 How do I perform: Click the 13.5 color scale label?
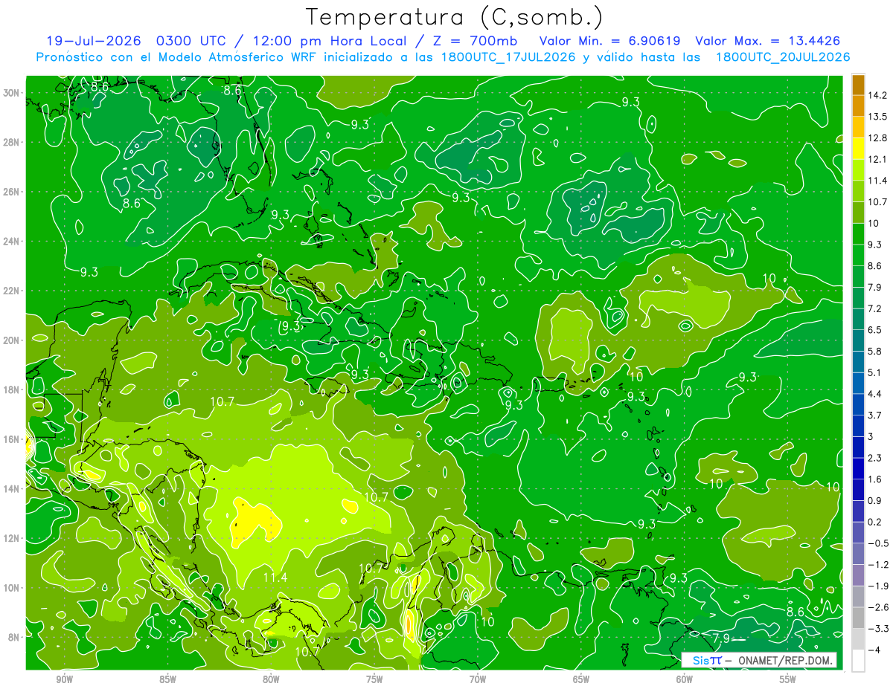tap(877, 117)
